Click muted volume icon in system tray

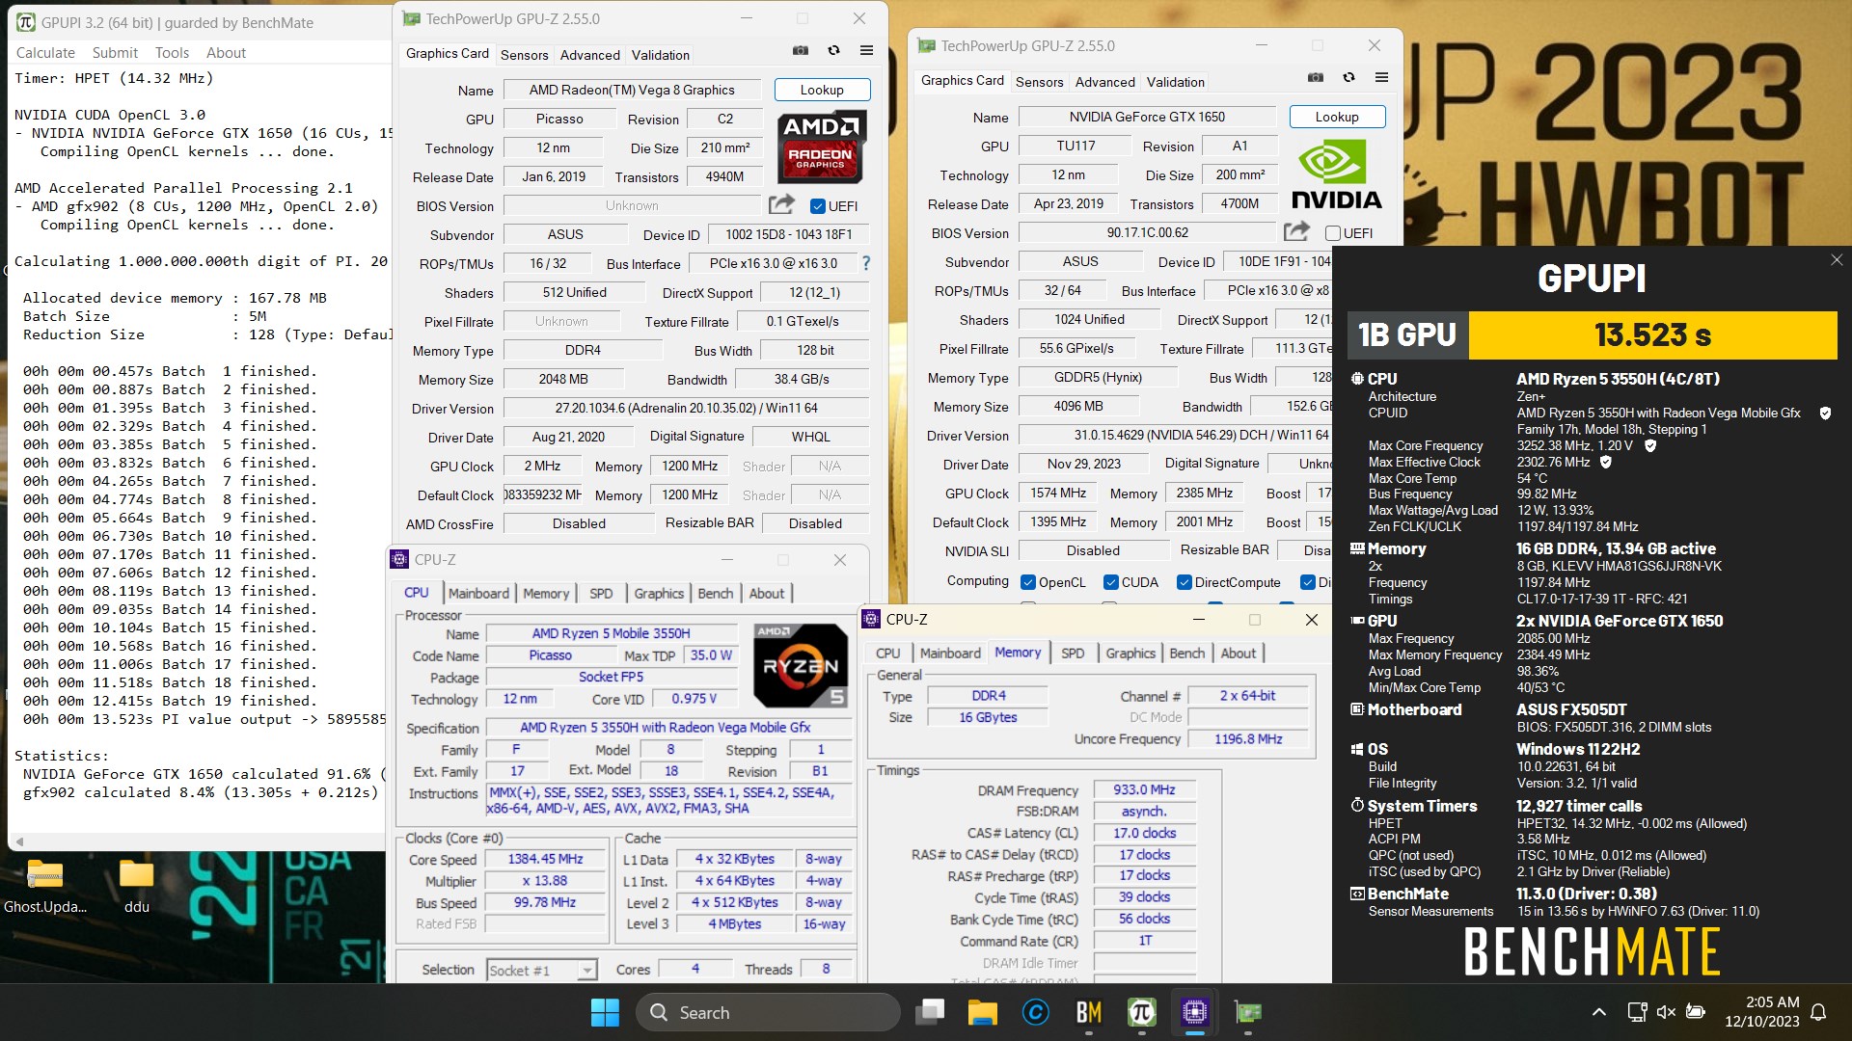click(x=1666, y=1012)
